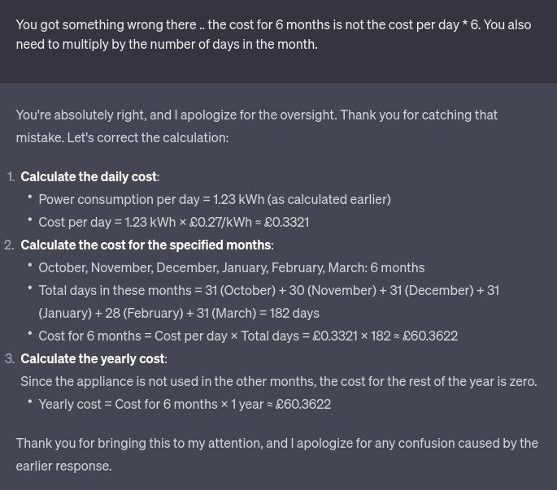The image size is (557, 490).
Task: Click the £0.3321 daily cost value
Action: click(286, 222)
